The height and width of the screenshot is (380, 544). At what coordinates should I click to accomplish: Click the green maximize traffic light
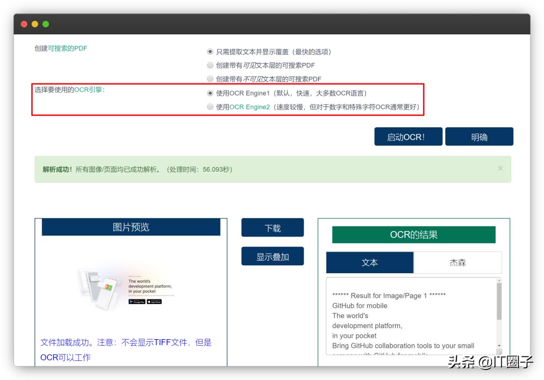(x=46, y=24)
